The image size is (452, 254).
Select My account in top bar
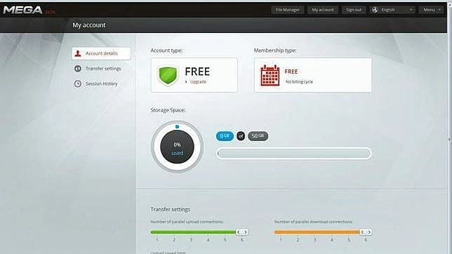[323, 10]
